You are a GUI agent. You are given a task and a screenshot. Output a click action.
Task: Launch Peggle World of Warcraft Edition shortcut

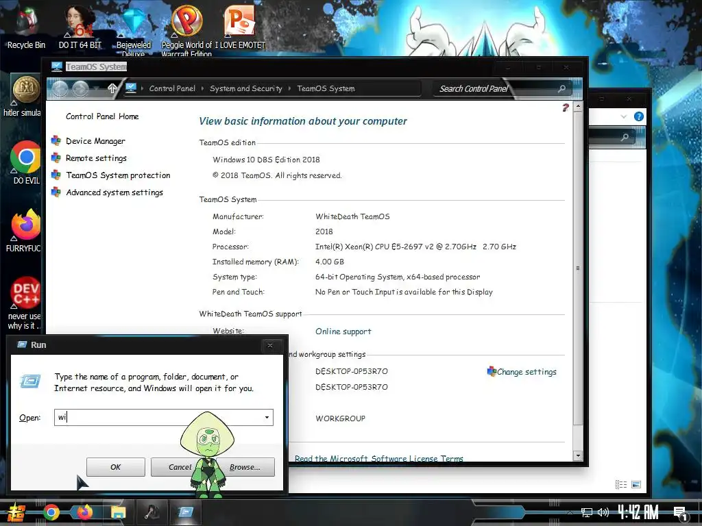pos(186,30)
